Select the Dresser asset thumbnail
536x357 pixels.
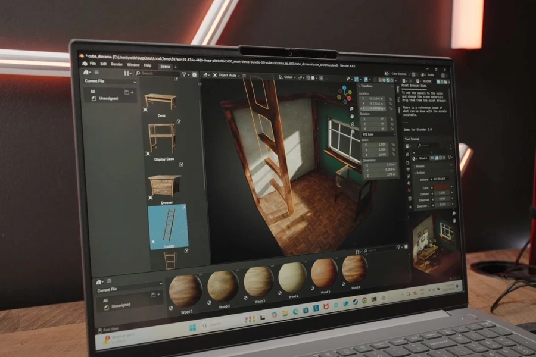click(x=165, y=186)
